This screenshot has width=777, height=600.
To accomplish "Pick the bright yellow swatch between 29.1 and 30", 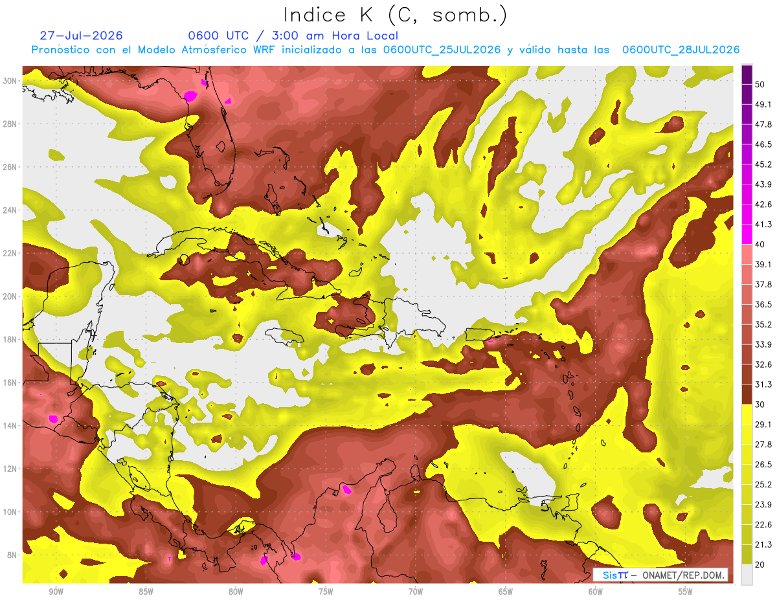I will (x=747, y=415).
